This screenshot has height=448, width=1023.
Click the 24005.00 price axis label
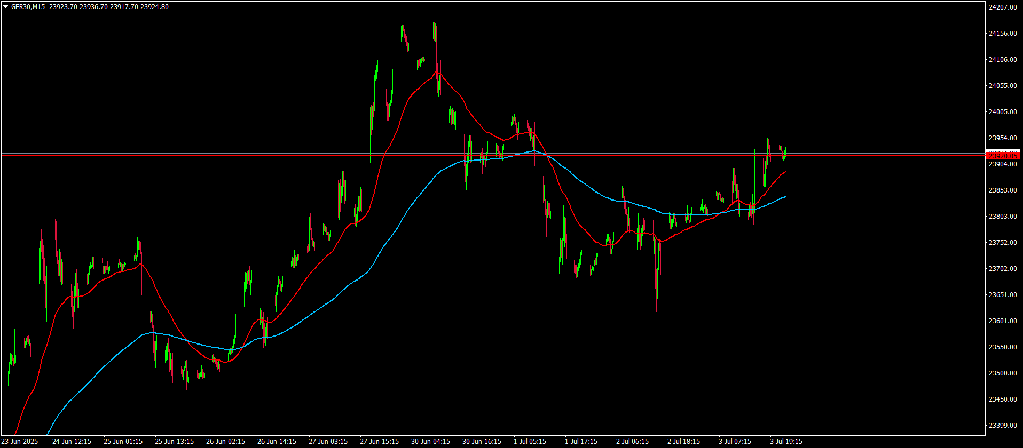pos(1002,111)
